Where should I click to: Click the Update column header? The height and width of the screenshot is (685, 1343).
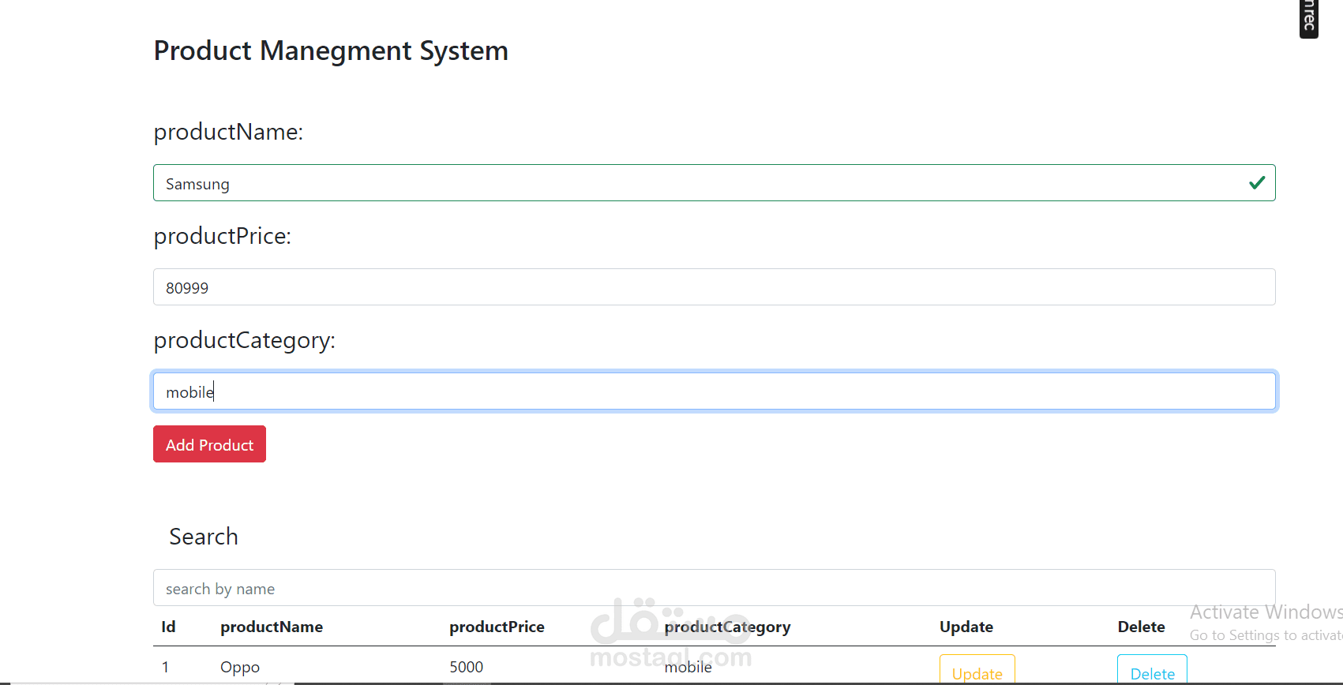pos(966,627)
